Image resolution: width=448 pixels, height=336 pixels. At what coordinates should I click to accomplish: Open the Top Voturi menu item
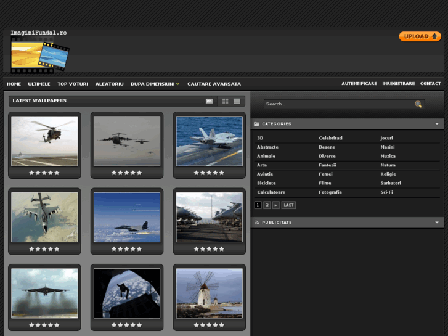(73, 84)
